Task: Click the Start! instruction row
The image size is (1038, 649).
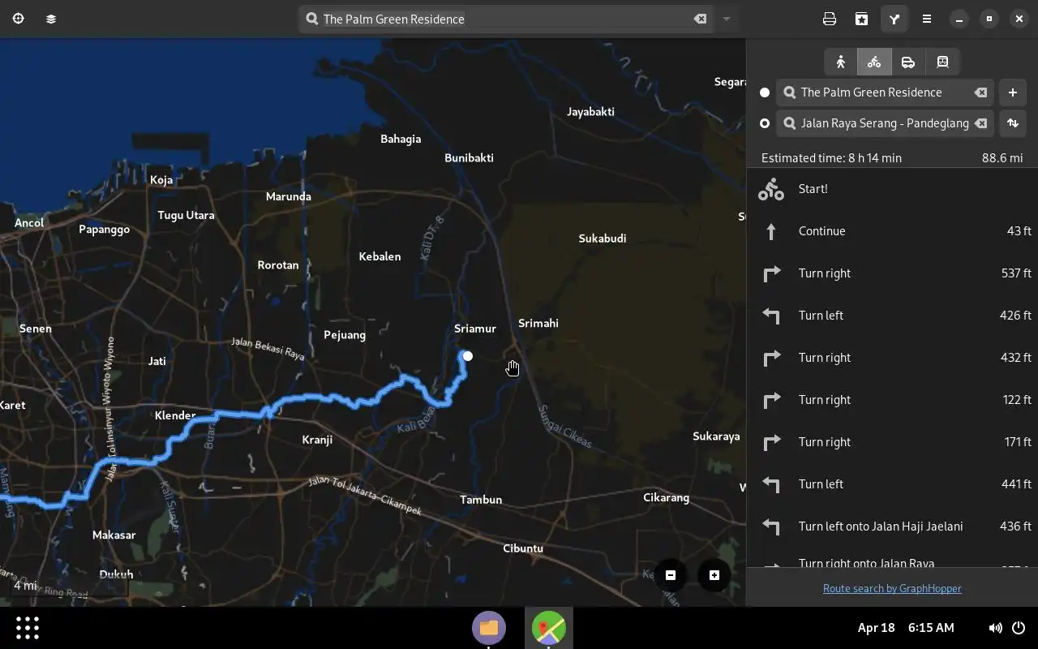Action: (892, 189)
